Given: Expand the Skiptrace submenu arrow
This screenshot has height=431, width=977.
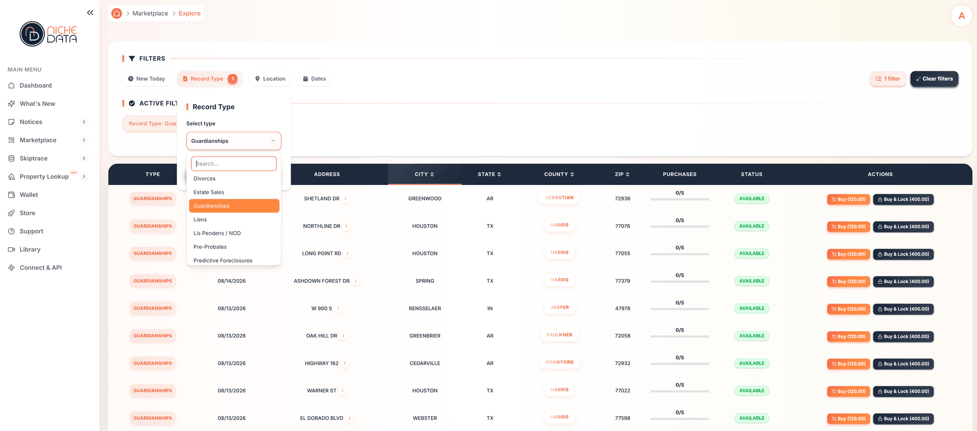Looking at the screenshot, I should pos(84,159).
